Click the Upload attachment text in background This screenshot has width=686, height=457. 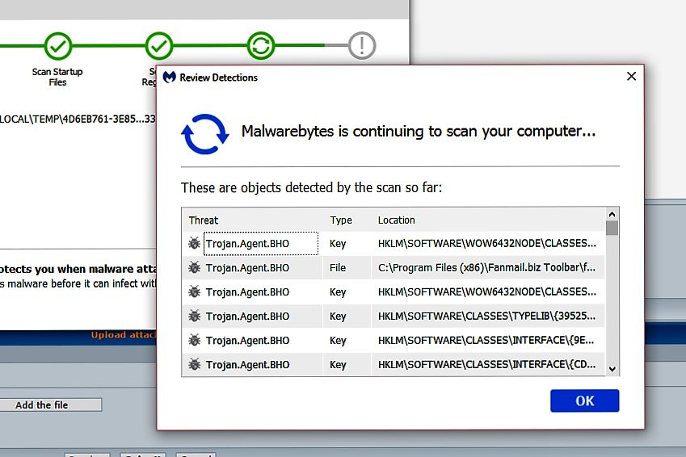124,335
